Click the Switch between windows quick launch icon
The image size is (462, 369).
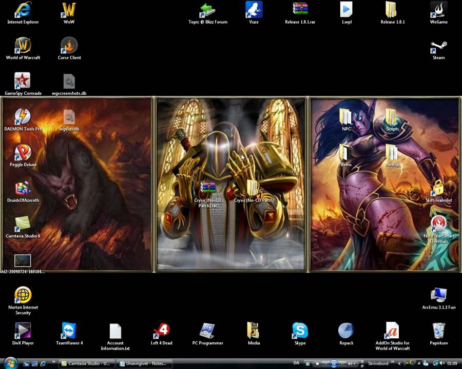point(34,364)
